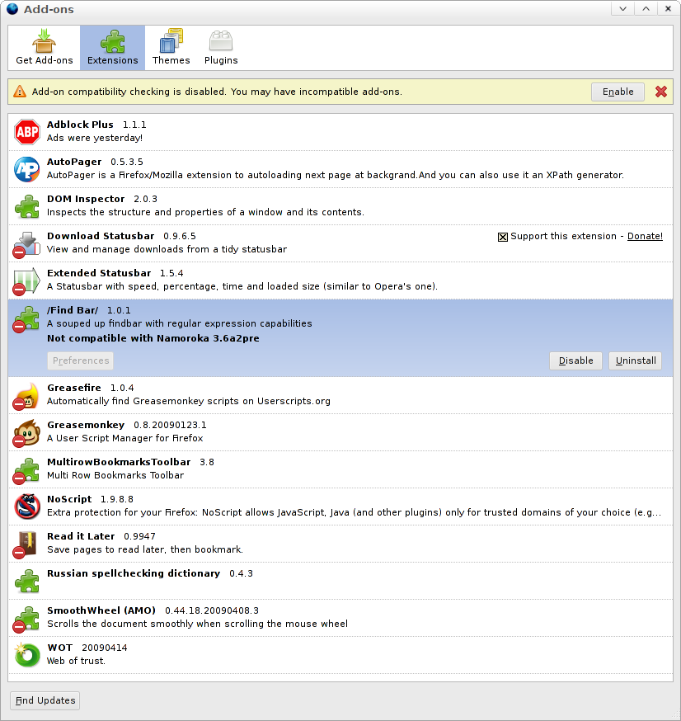681x721 pixels.
Task: Dismiss the compatibility warning with red X
Action: point(660,92)
